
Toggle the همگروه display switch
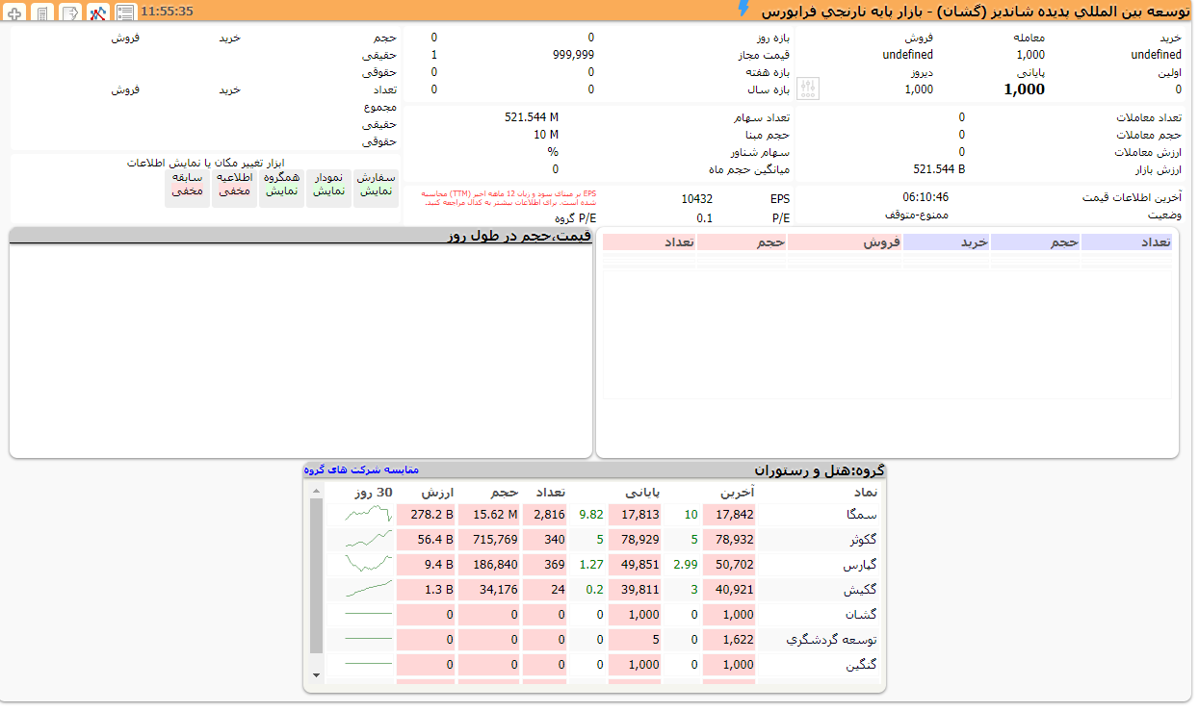pos(282,184)
